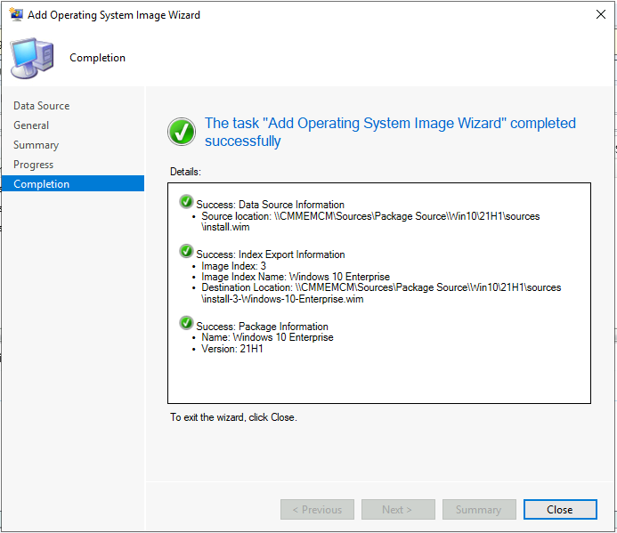Select the Summary step in sidebar
617x533 pixels.
(x=36, y=145)
